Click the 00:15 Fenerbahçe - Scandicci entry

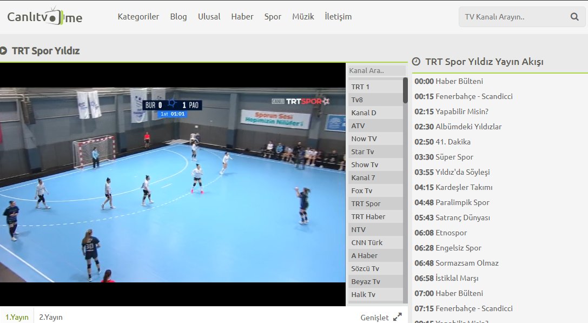pyautogui.click(x=464, y=96)
